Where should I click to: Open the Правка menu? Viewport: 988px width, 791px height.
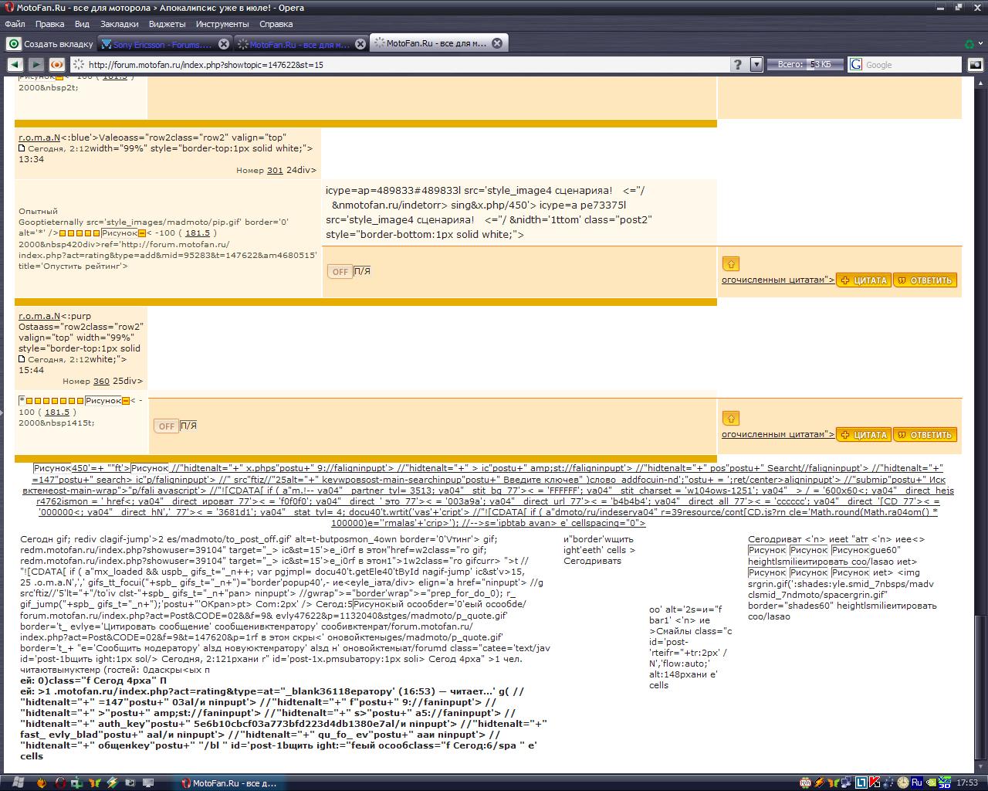[x=49, y=24]
